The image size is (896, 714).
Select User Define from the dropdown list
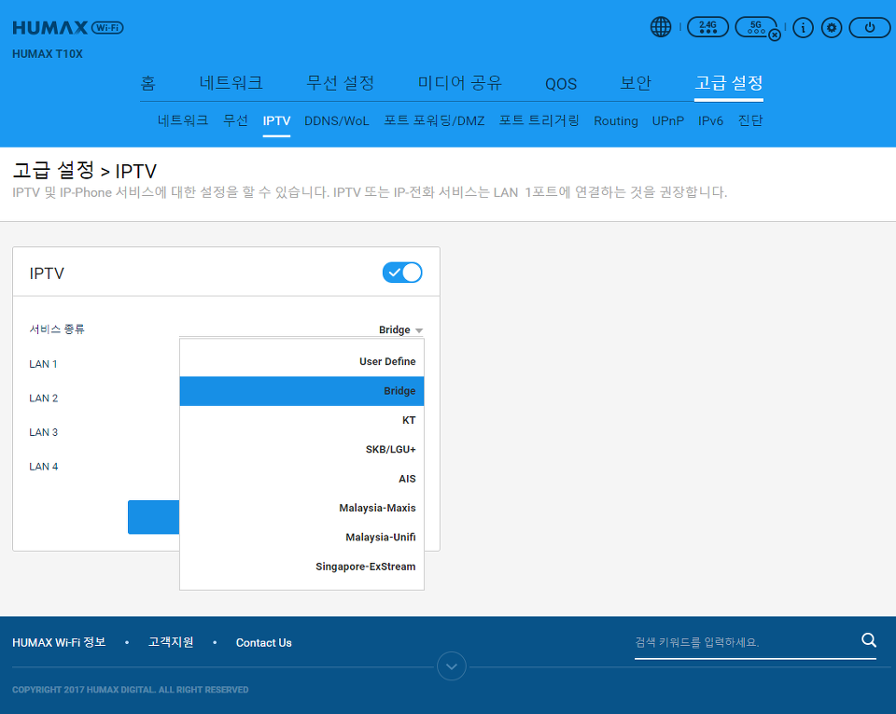[x=301, y=361]
